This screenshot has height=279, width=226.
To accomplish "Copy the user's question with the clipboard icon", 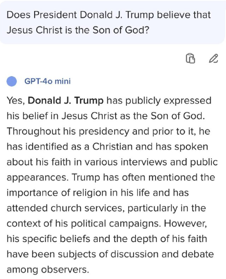I will click(x=191, y=58).
